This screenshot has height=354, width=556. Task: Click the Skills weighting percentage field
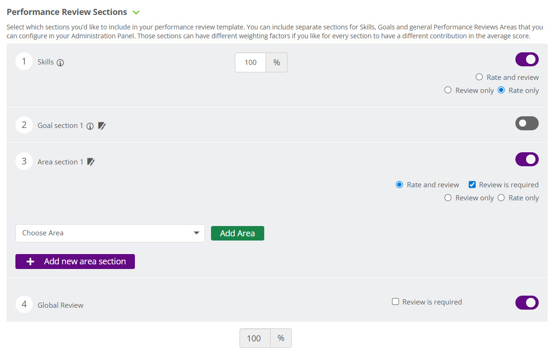point(251,63)
